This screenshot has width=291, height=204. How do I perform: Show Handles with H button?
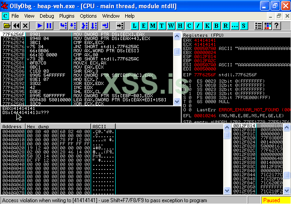tap(180, 26)
